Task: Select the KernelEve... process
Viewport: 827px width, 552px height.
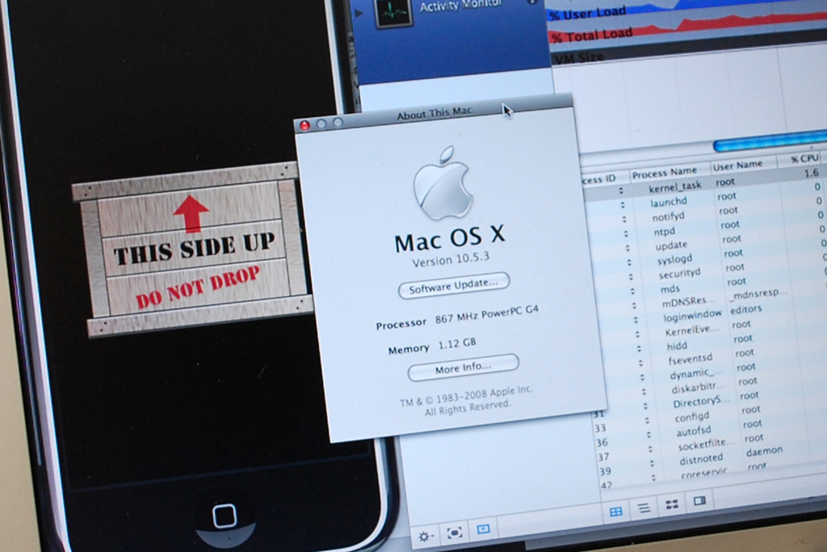Action: tap(692, 330)
